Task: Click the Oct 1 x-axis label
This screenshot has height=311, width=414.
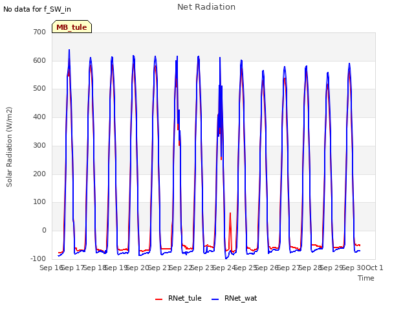Action: click(x=374, y=268)
